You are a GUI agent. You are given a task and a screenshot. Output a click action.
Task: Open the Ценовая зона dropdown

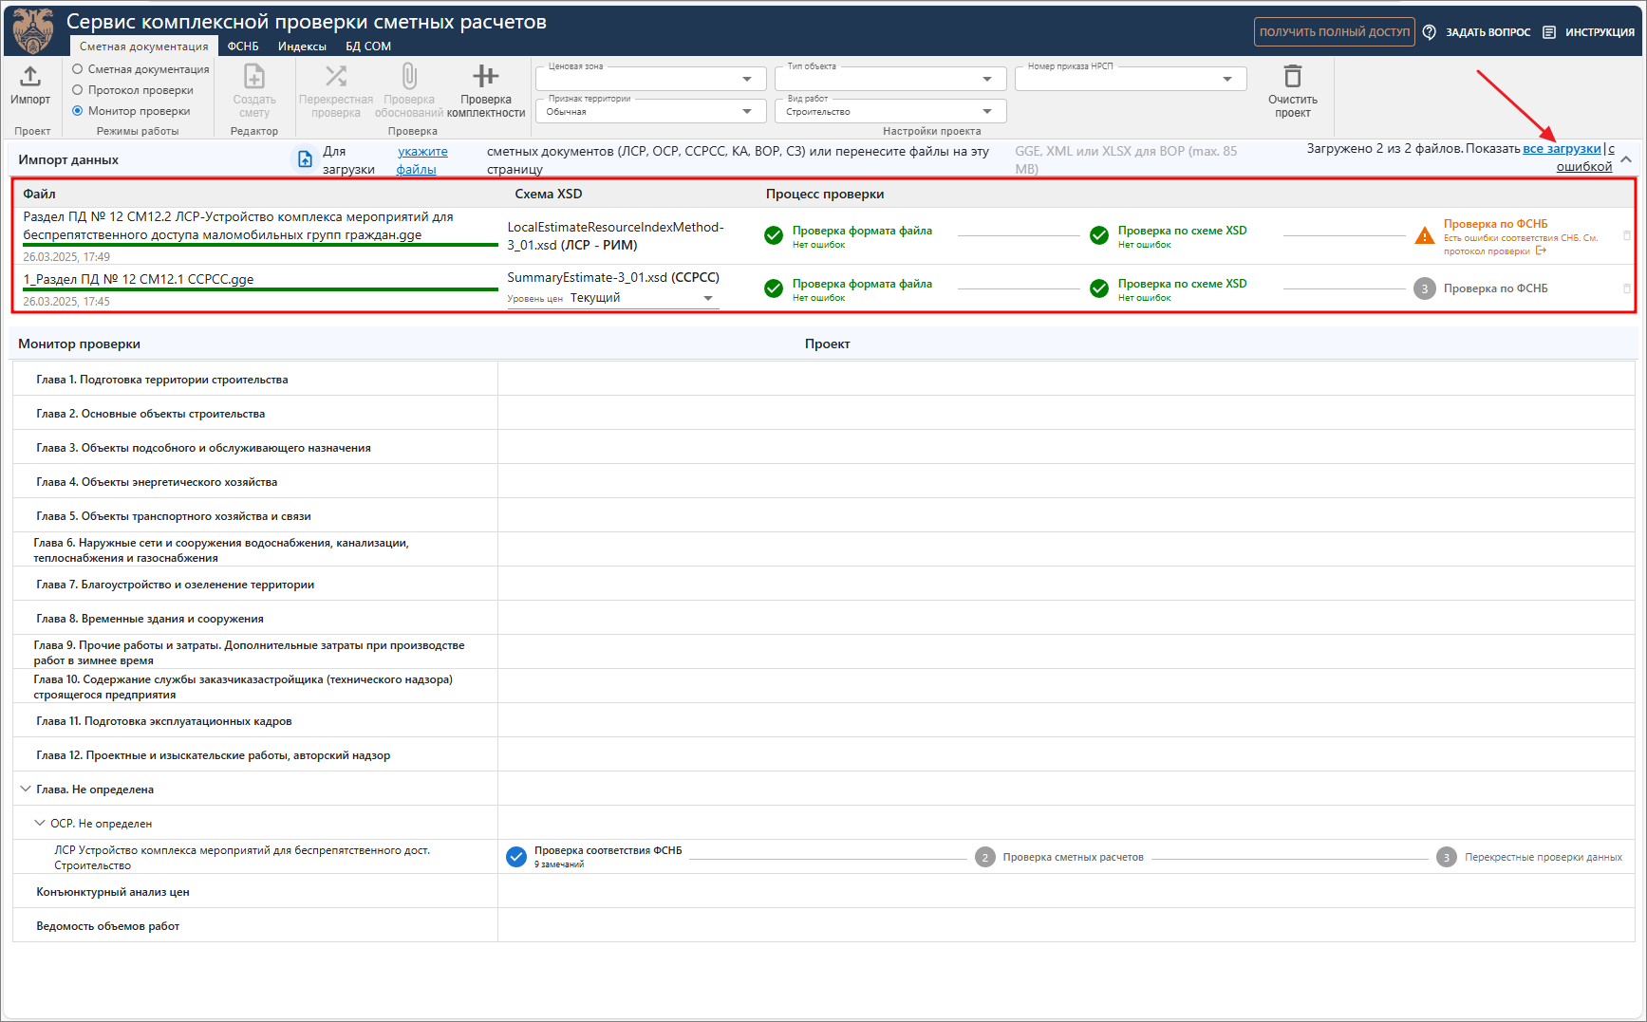746,79
